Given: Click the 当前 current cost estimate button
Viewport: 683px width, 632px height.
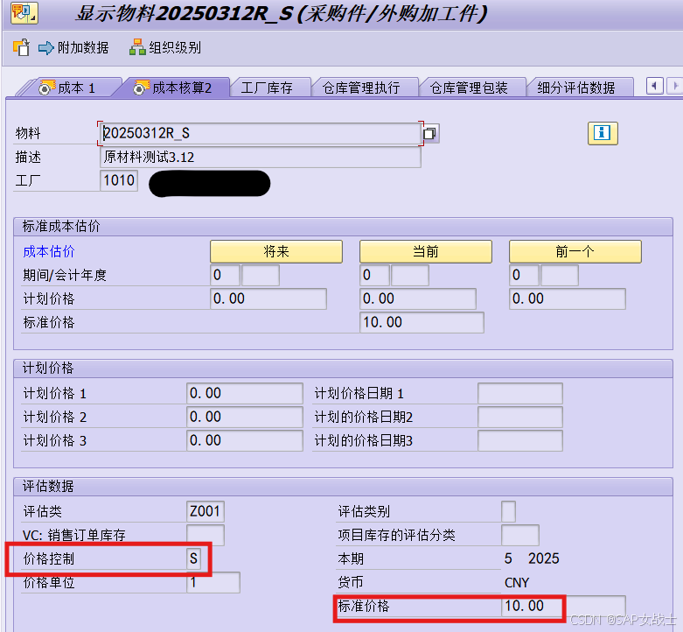Looking at the screenshot, I should pyautogui.click(x=426, y=251).
